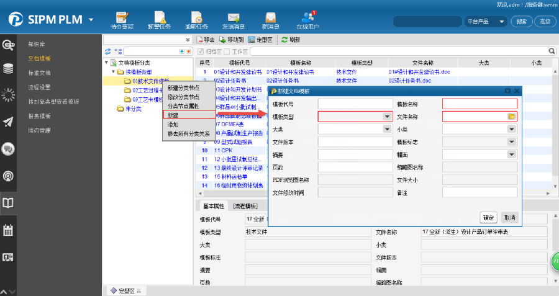Expand the 幅面 dropdown in dialog
559x296 pixels.
(512, 154)
